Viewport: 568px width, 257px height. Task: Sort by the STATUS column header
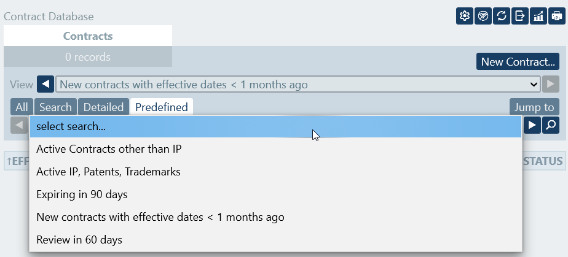542,161
